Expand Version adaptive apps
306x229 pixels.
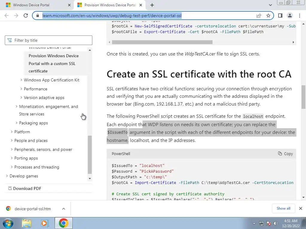point(44,98)
